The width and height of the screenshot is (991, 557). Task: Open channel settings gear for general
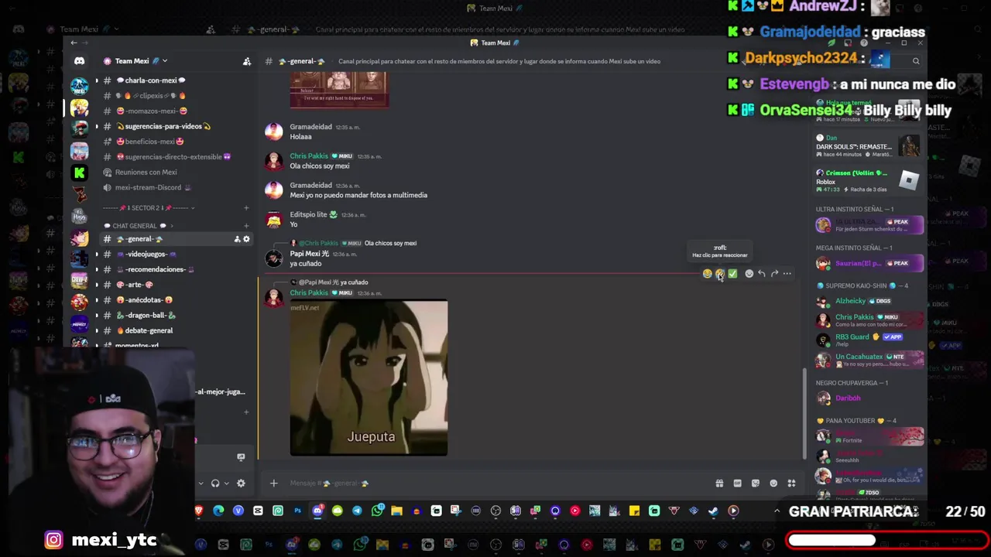point(246,239)
